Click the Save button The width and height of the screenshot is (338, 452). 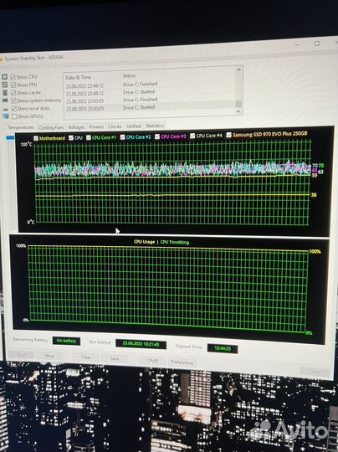(115, 359)
